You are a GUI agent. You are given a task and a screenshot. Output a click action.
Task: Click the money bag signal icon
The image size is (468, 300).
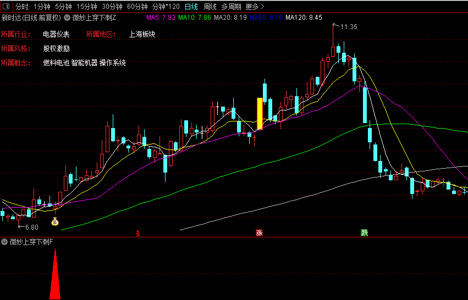click(55, 221)
